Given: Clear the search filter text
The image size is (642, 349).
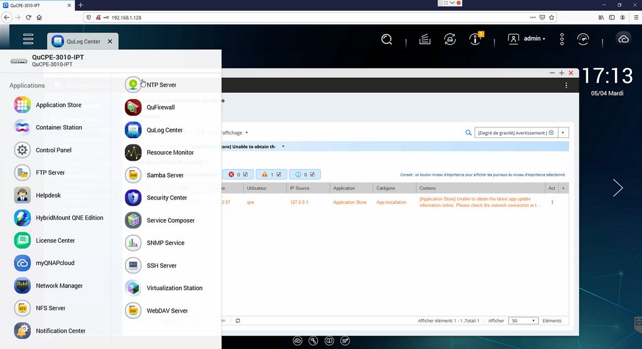Looking at the screenshot, I should tap(552, 132).
